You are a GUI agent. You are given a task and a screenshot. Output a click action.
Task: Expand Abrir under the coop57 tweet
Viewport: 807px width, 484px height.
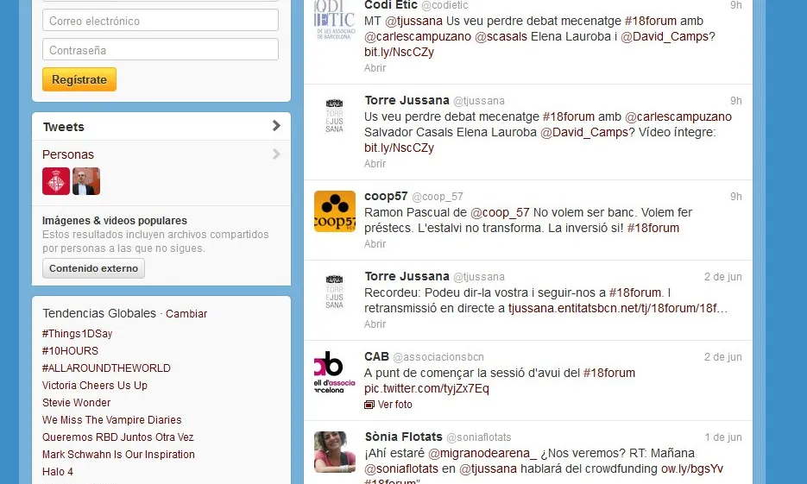375,244
